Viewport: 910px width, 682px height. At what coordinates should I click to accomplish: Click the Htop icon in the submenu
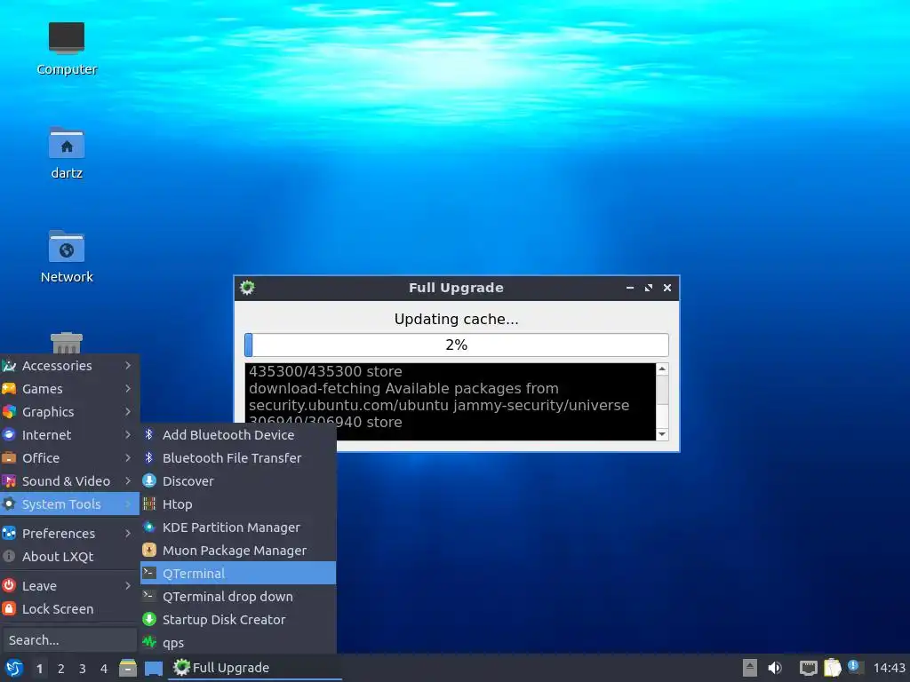pos(149,504)
